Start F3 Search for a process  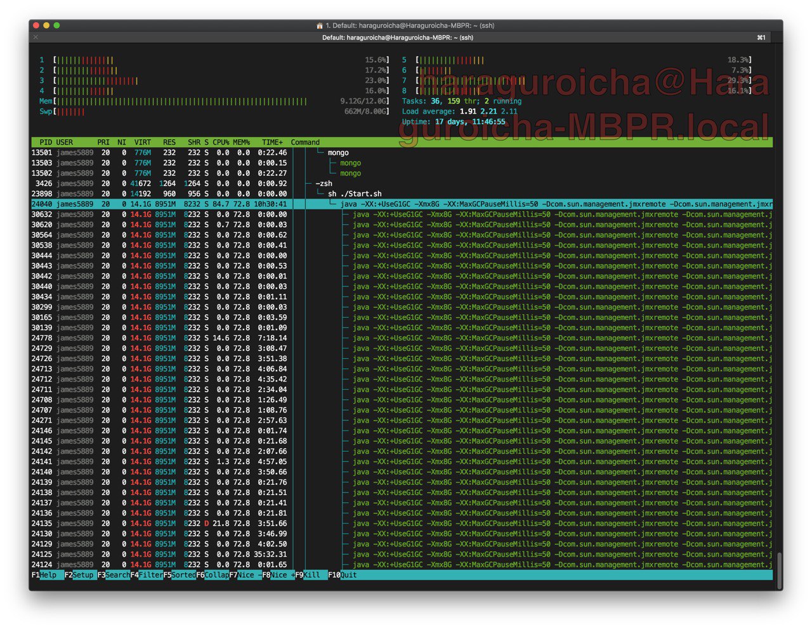pyautogui.click(x=114, y=575)
